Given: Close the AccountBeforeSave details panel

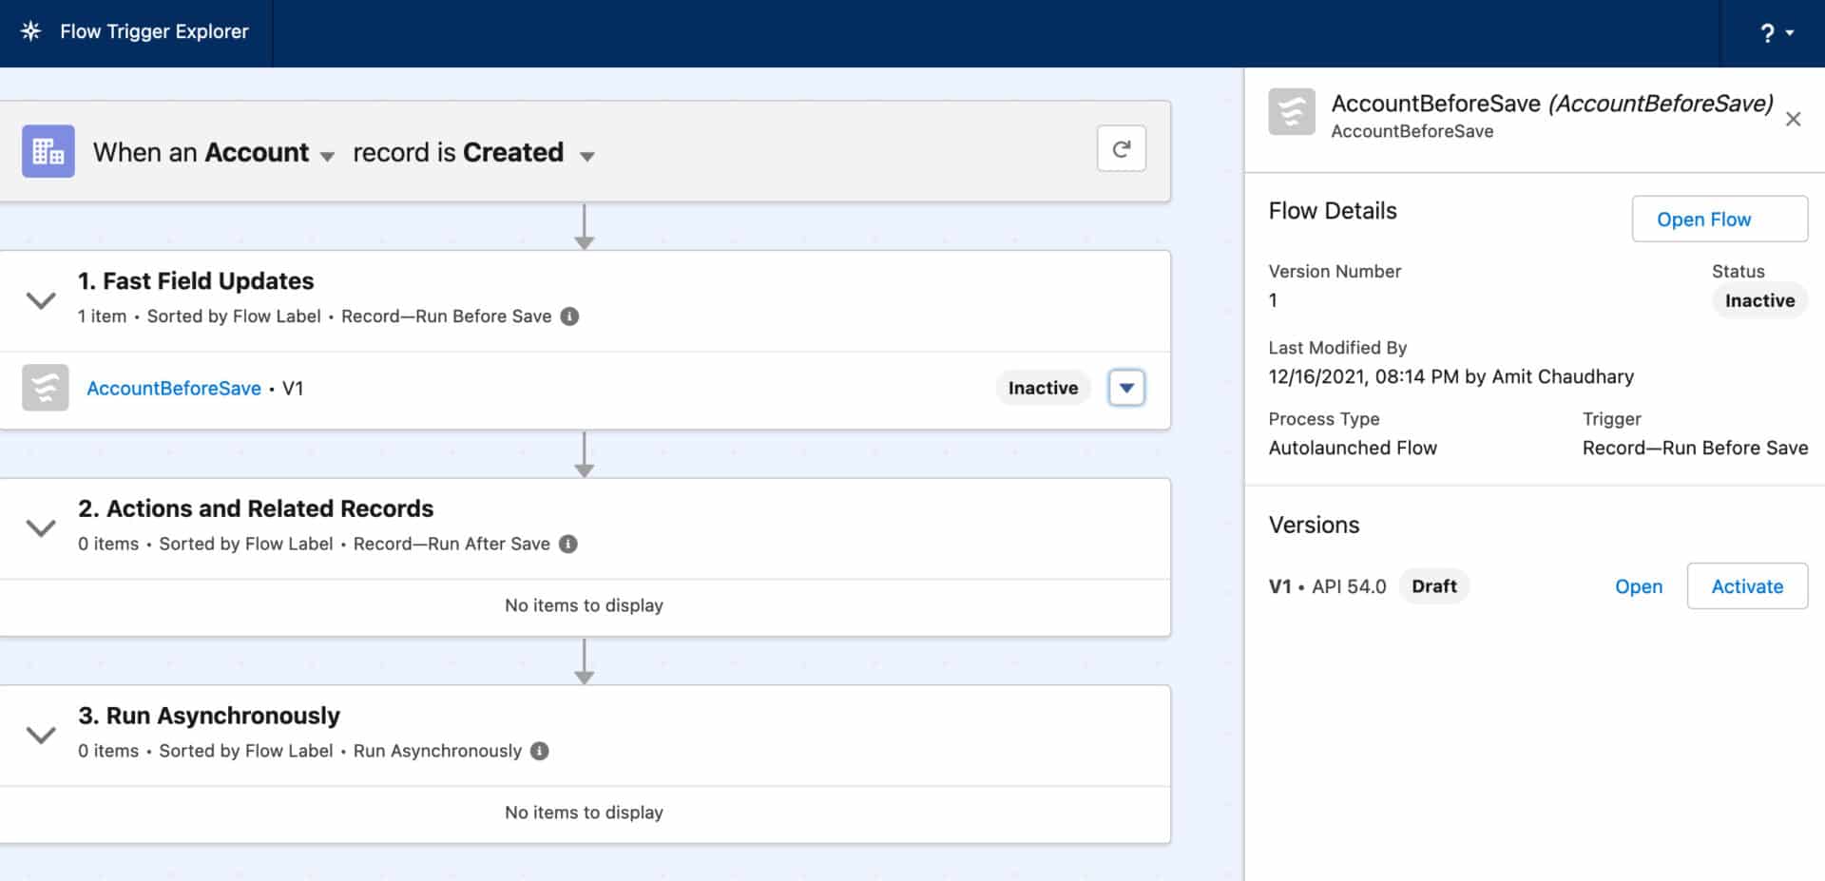Looking at the screenshot, I should pyautogui.click(x=1793, y=119).
